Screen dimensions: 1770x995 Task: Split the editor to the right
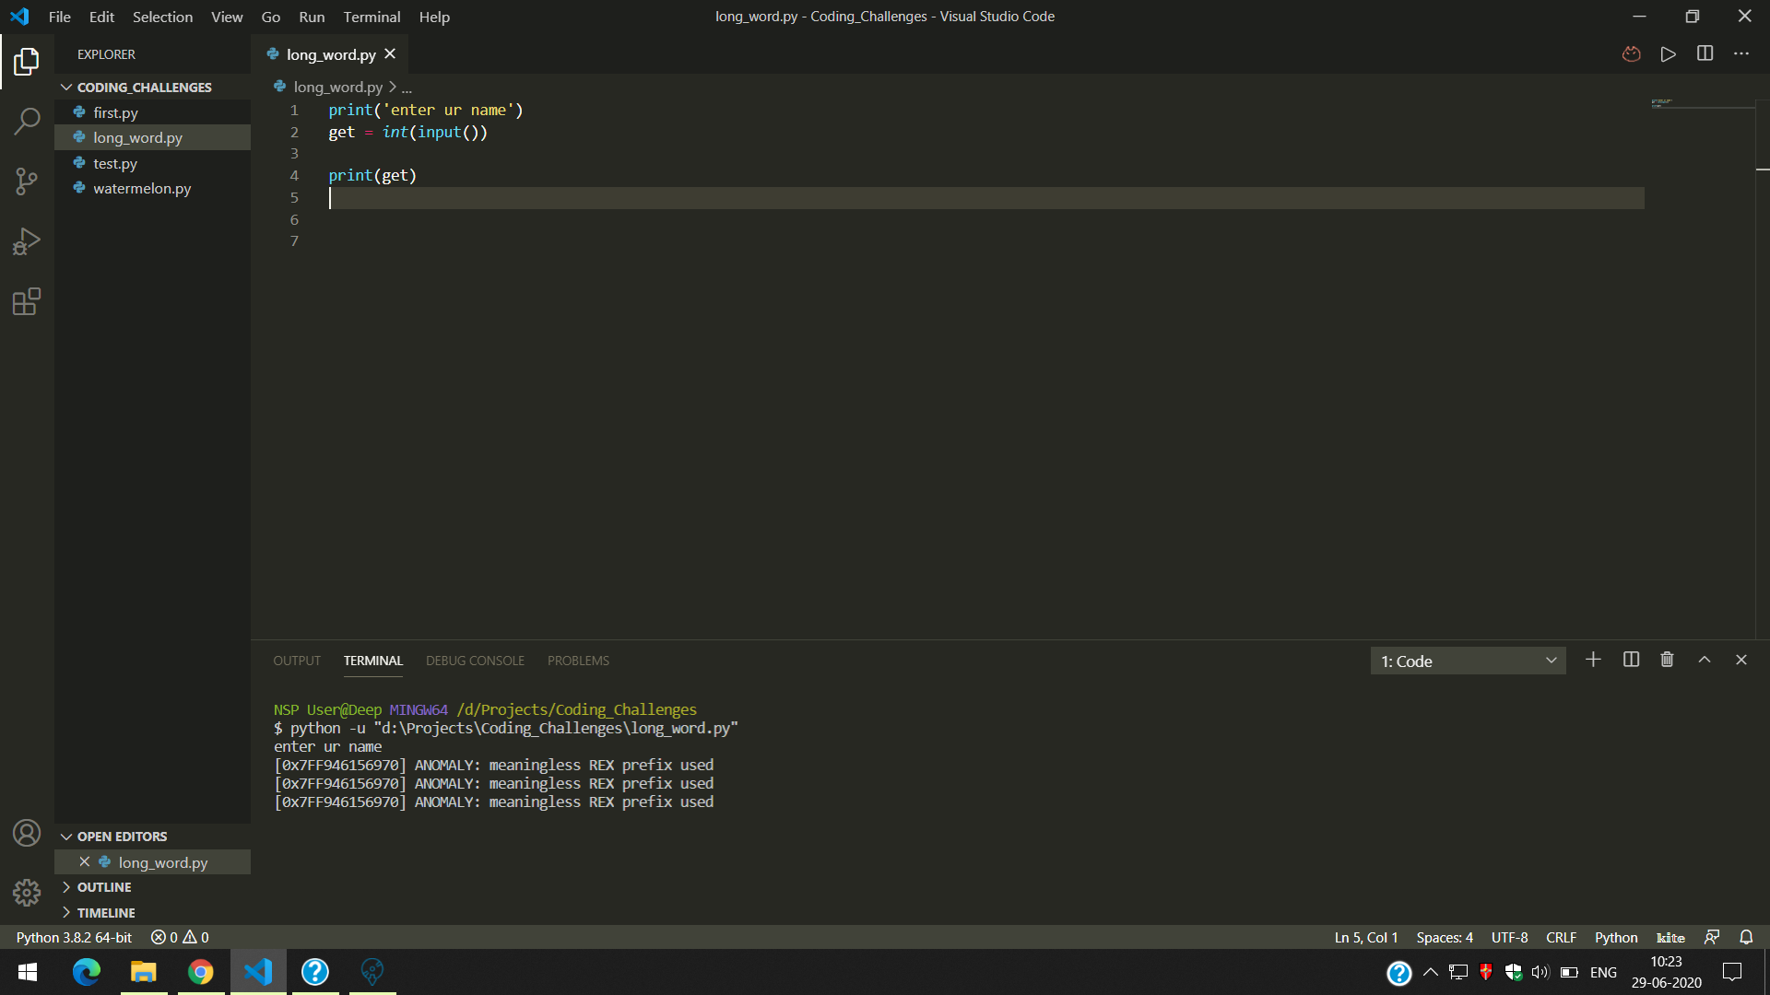(1705, 54)
